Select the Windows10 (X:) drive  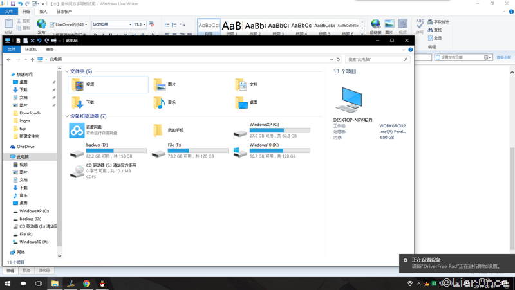click(x=272, y=150)
